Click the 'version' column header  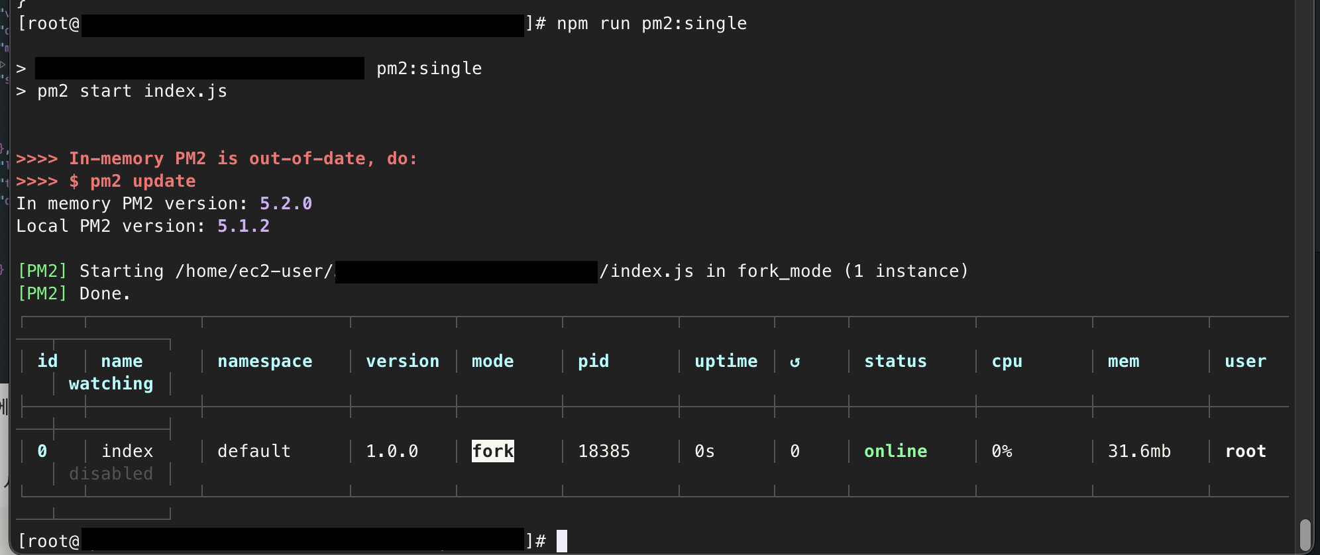[402, 361]
